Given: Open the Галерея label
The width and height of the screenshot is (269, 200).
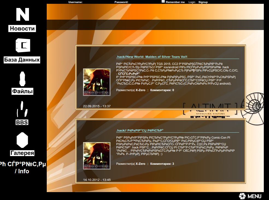Looking at the screenshot, I should [x=22, y=153].
